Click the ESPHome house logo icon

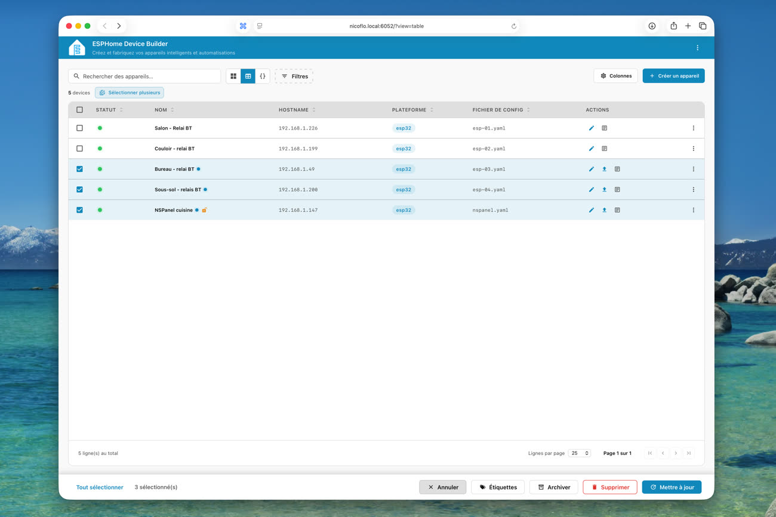pyautogui.click(x=77, y=48)
